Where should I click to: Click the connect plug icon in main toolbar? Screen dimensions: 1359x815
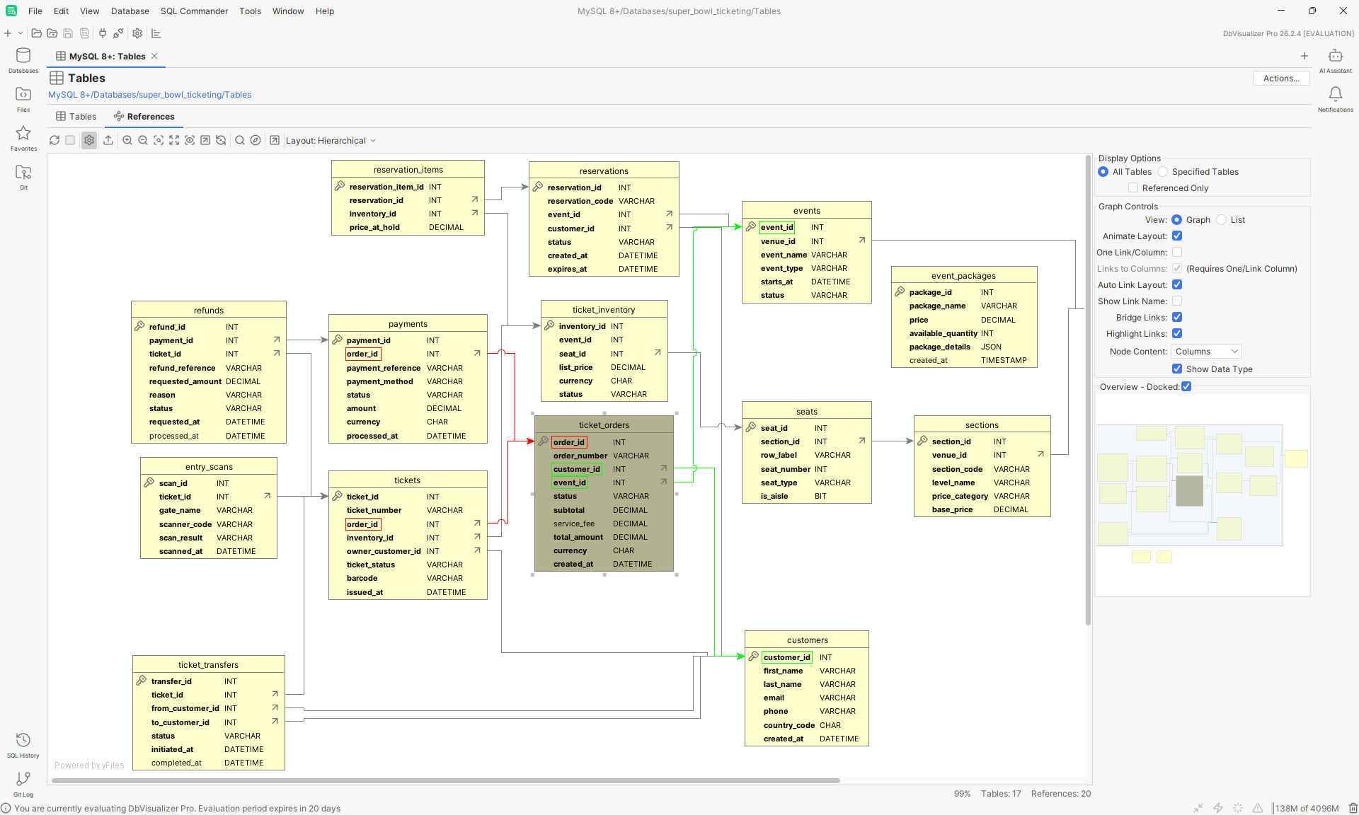(103, 33)
